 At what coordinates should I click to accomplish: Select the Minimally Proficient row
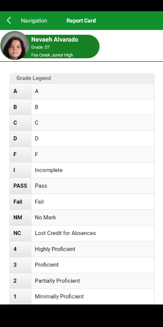[82, 296]
